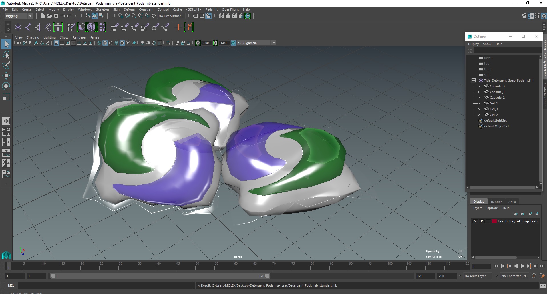Collapse the Tide_Detergent_Soap_Pods_ncl1_1 group in Outliner

tap(474, 80)
